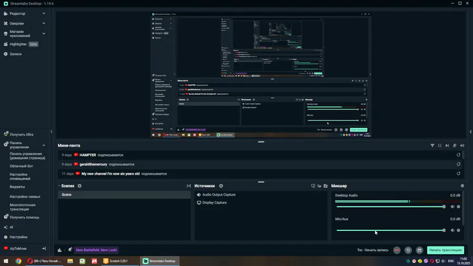
Task: Adjust the Desktop Audio volume slider
Action: pos(390,207)
